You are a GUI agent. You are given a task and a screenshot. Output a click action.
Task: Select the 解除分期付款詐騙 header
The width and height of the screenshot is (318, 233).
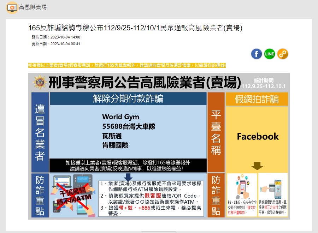128,99
